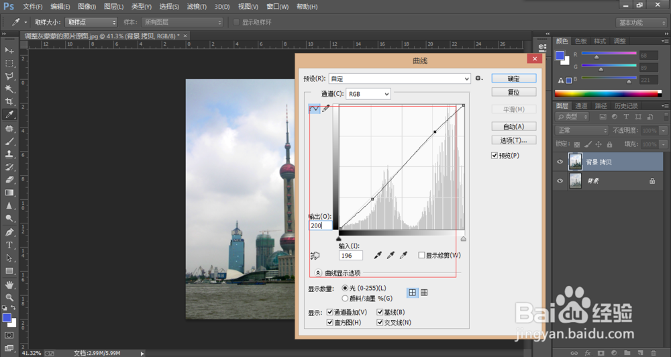Open the layer filter 类型 dropdown
This screenshot has width=671, height=357.
point(572,117)
